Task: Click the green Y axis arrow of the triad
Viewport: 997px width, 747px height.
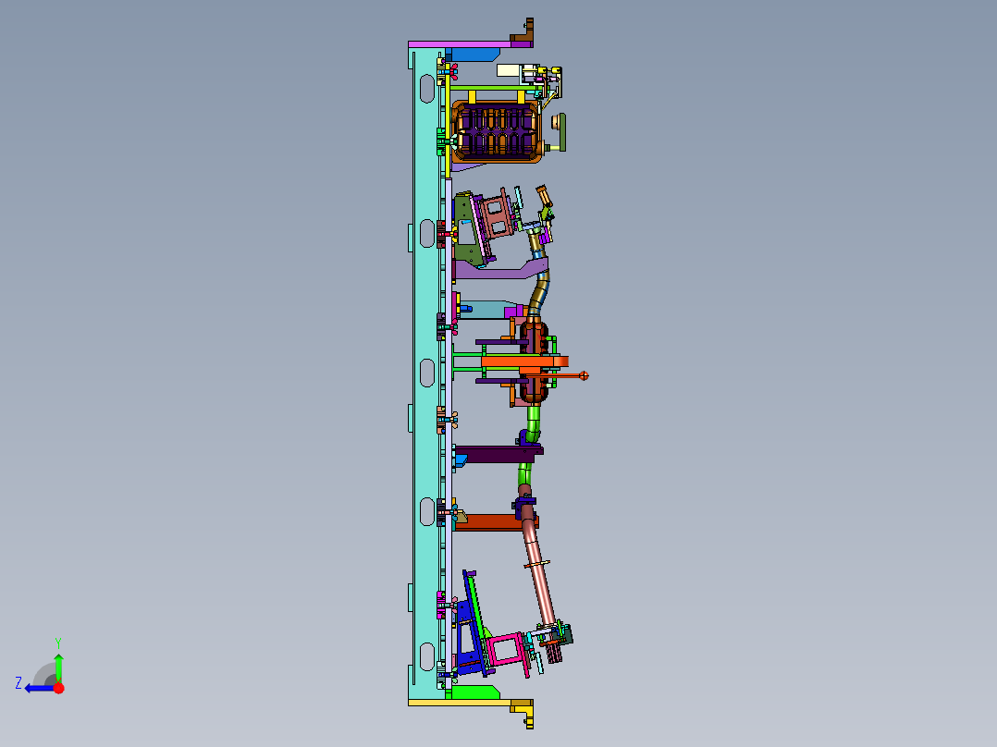Action: point(58,667)
